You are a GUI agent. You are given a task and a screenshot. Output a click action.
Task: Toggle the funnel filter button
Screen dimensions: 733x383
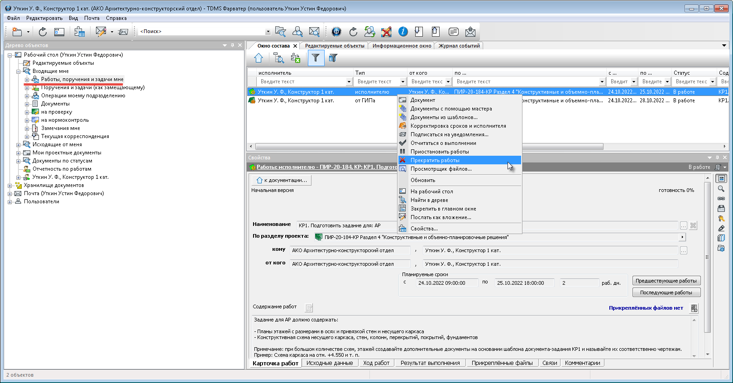[316, 58]
